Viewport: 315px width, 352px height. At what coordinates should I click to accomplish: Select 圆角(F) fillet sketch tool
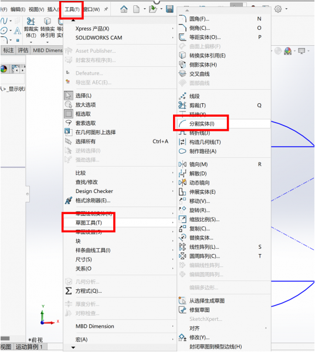pyautogui.click(x=225, y=19)
